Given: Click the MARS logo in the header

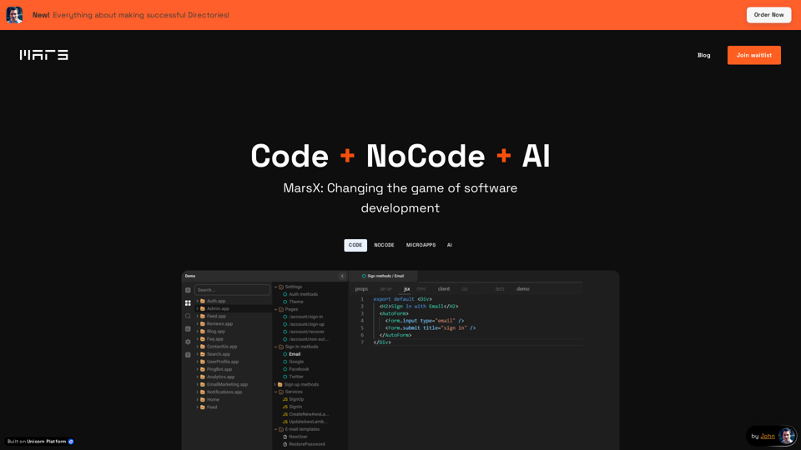Looking at the screenshot, I should [44, 55].
